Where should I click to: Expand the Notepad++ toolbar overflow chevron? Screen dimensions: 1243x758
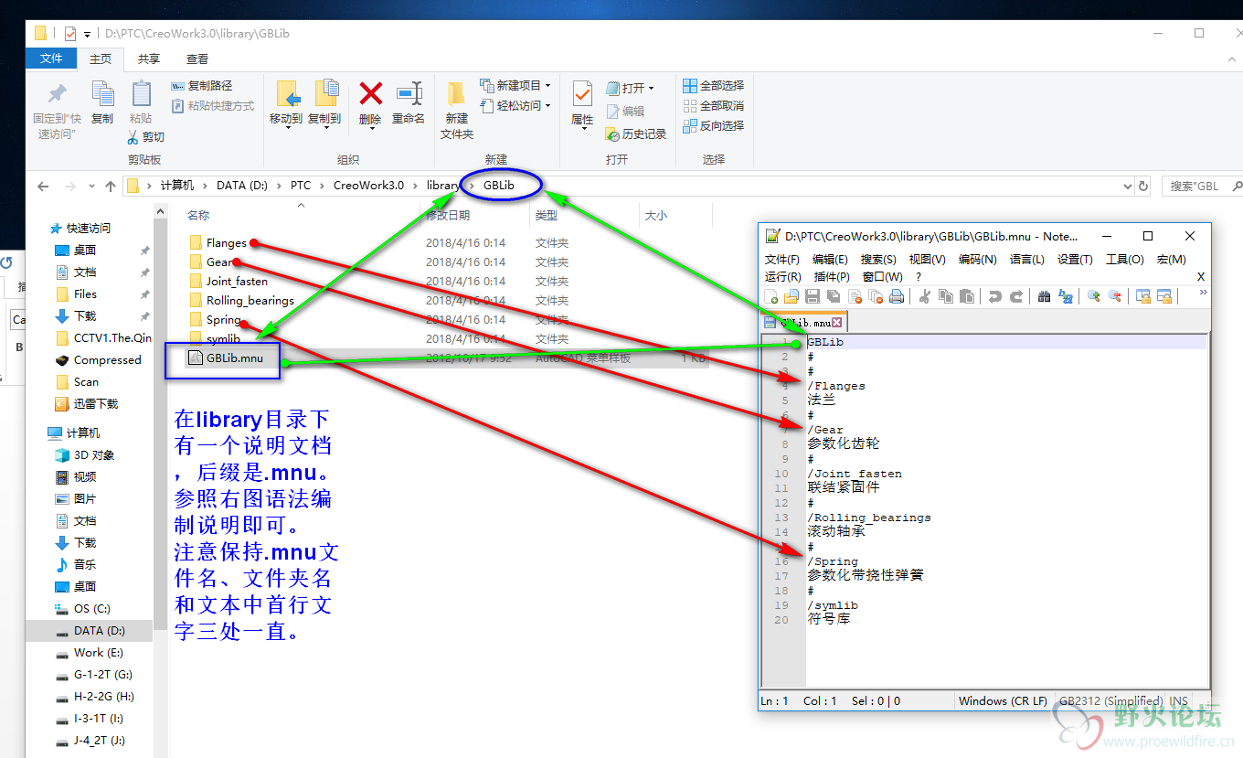coord(1203,294)
